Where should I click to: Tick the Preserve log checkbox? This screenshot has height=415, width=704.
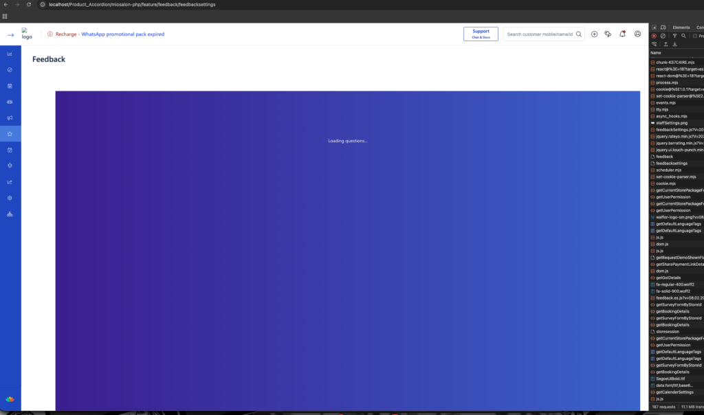click(x=695, y=36)
